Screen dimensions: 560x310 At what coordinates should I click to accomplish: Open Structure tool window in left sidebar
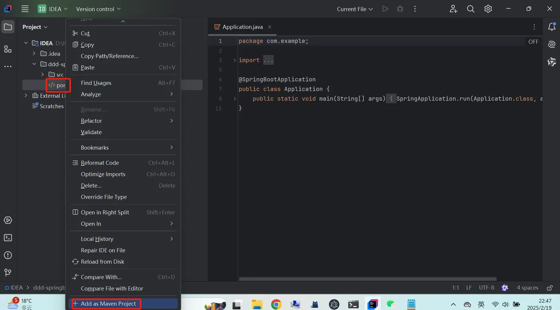[8, 49]
